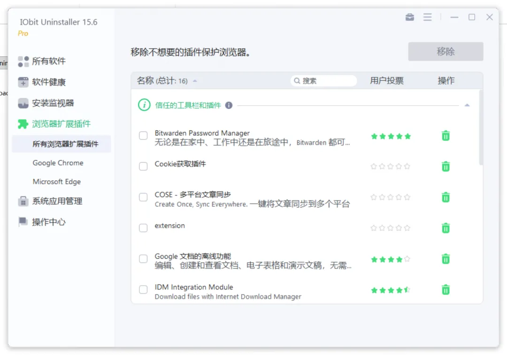Select Microsoft Edge sub-item
The width and height of the screenshot is (507, 355).
[57, 182]
